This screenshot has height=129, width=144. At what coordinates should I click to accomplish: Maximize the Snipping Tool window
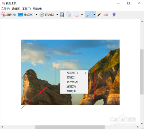128,3
